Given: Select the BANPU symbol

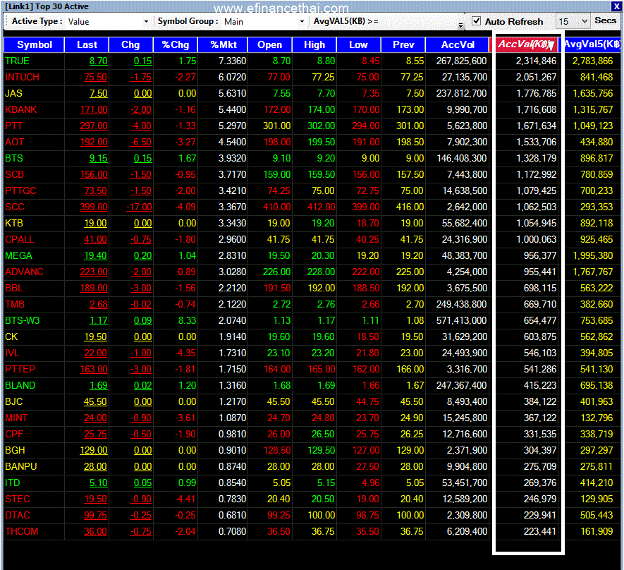Looking at the screenshot, I should coord(20,466).
